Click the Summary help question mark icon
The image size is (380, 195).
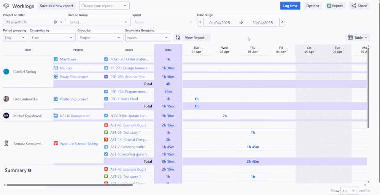click(x=30, y=171)
